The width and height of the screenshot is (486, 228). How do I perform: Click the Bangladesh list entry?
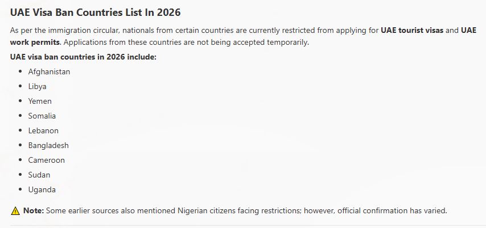coord(48,146)
